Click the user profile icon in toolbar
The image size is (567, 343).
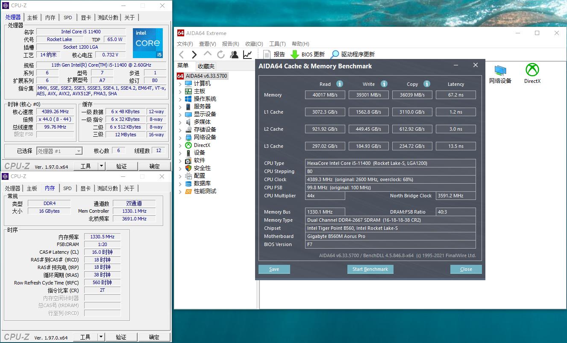234,54
